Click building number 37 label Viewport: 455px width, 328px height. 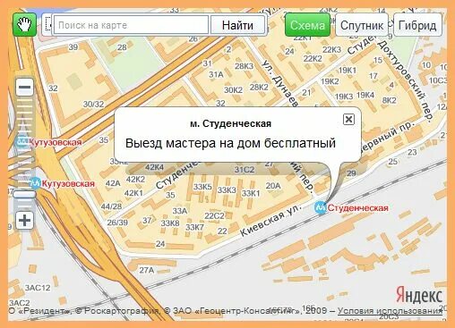147,220
